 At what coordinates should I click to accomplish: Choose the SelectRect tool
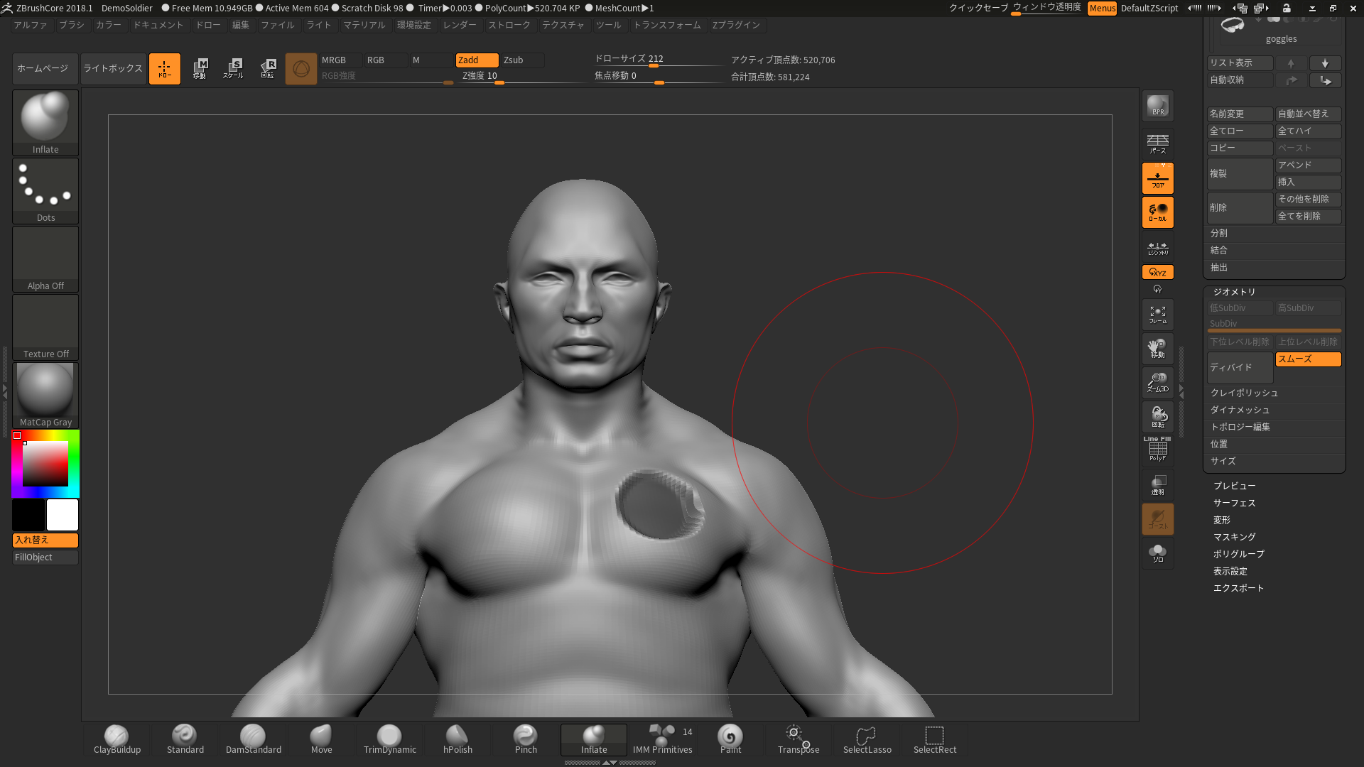[935, 739]
